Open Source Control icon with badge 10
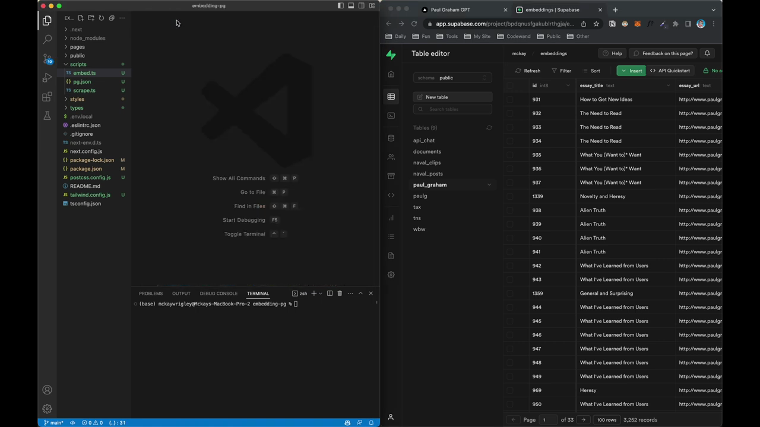 [x=47, y=58]
